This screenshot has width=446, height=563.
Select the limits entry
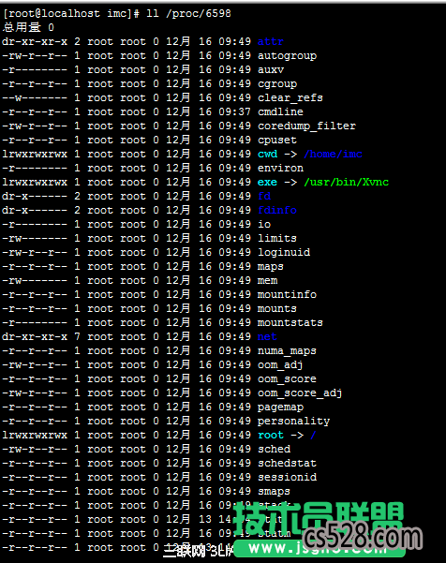(x=276, y=239)
